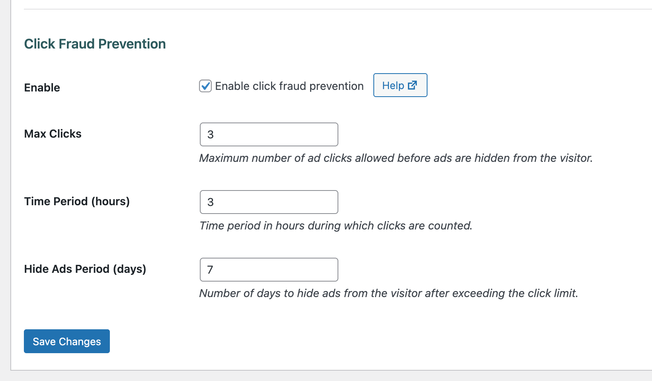Focus the Hide Ads Period (days) field
652x381 pixels.
[x=269, y=270]
